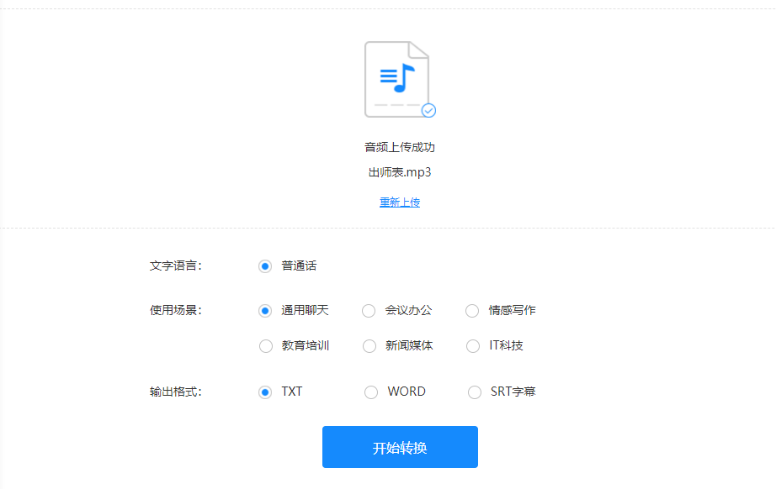Click the 重新上传 link to re-upload
Viewport: 776px width, 489px height.
coord(399,202)
